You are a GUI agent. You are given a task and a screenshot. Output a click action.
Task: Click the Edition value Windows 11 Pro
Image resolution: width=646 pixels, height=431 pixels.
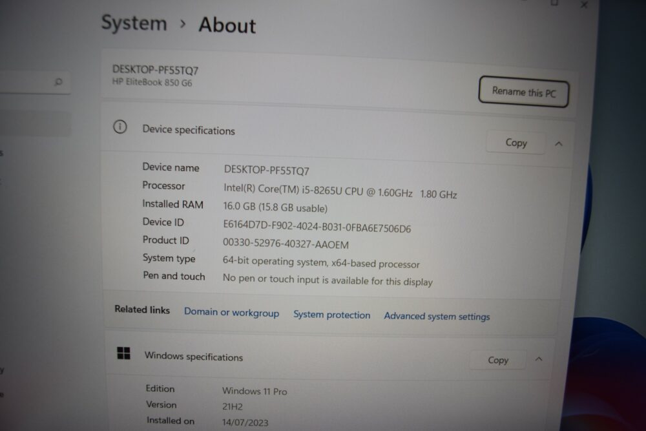255,391
